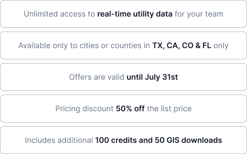Click bold states list 'TX, CA, CO & FL'

(182, 45)
